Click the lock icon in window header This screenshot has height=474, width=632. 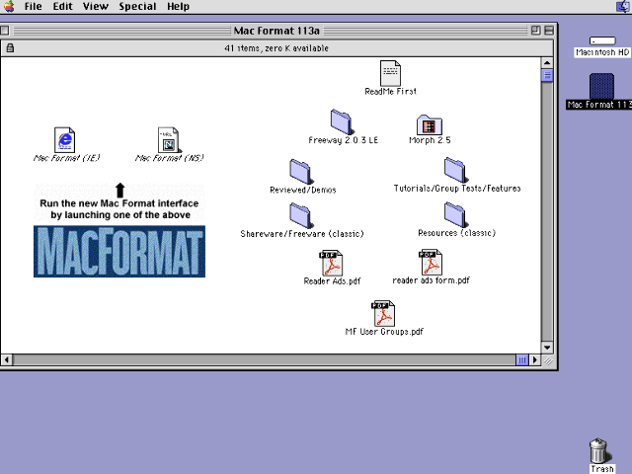coord(10,48)
